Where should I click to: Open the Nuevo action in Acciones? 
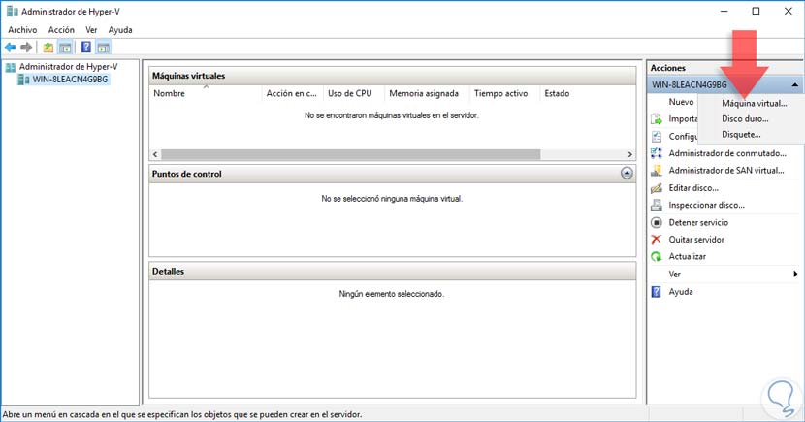(x=681, y=102)
